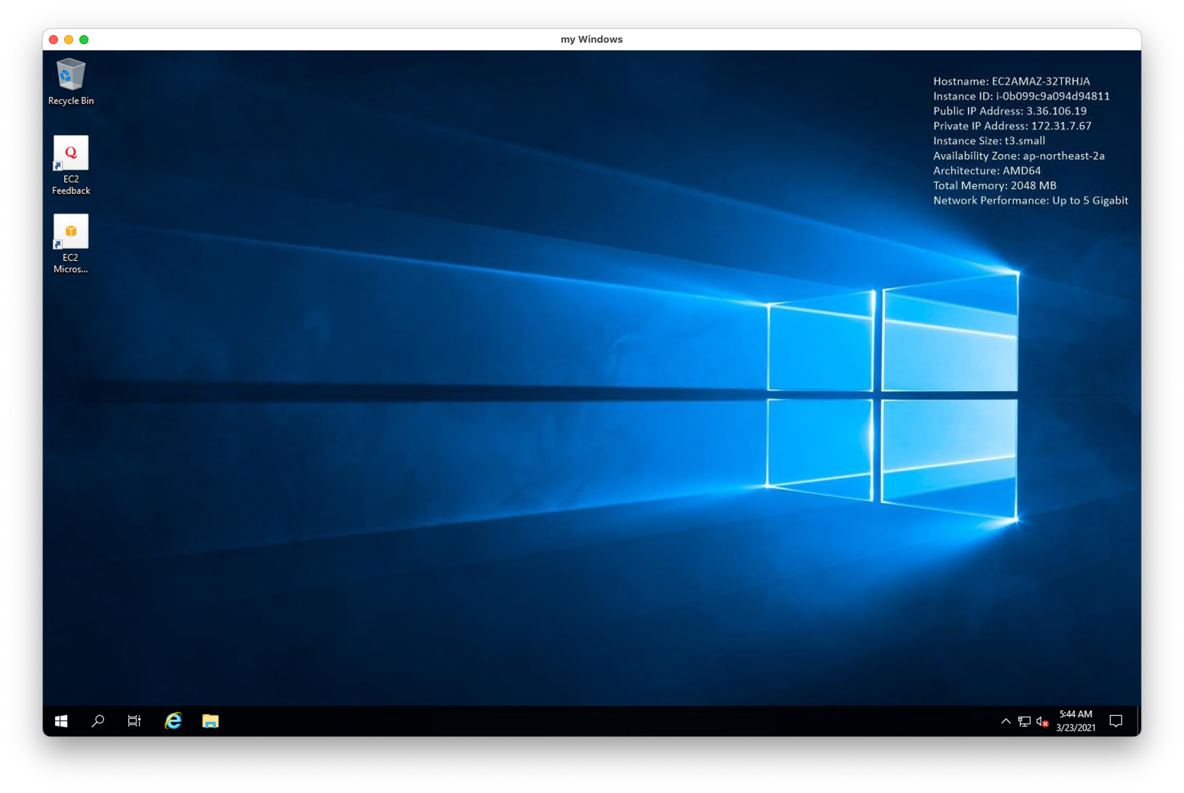Click the Availability Zone ap-northeast-2a text
Viewport: 1184px width, 793px height.
pos(1019,156)
